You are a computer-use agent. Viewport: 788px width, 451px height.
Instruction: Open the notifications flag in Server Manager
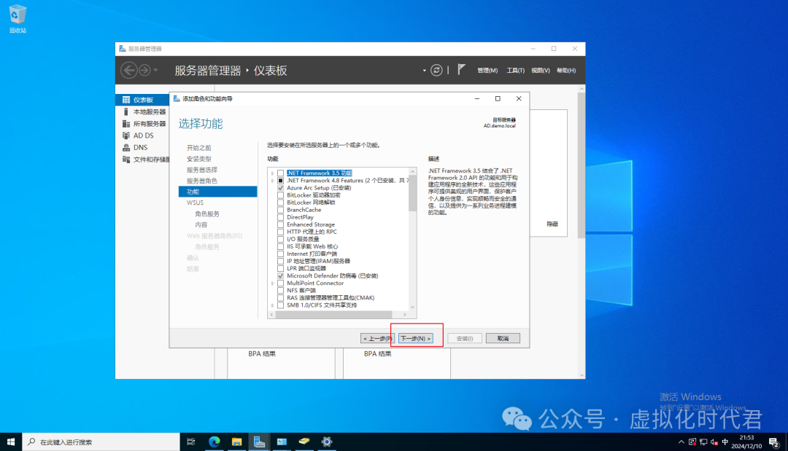tap(461, 70)
